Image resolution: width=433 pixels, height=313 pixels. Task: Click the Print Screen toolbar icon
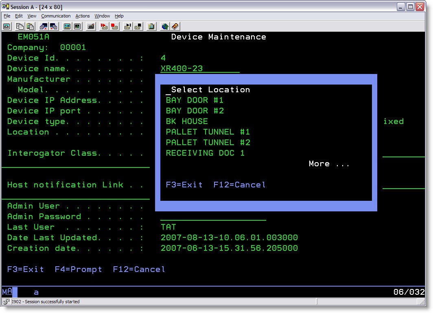coord(7,26)
